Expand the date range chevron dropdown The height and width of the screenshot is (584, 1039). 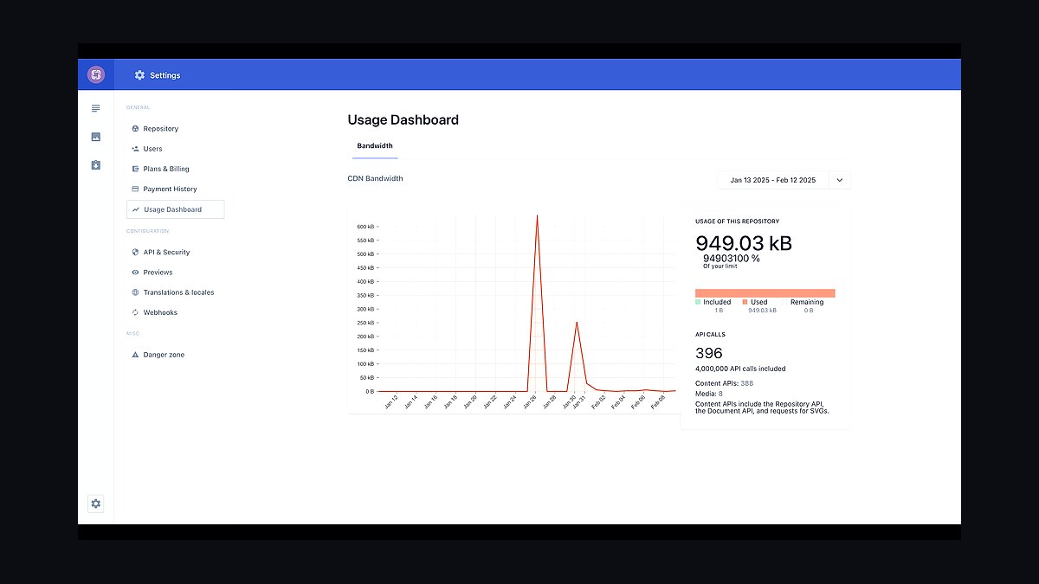(839, 180)
